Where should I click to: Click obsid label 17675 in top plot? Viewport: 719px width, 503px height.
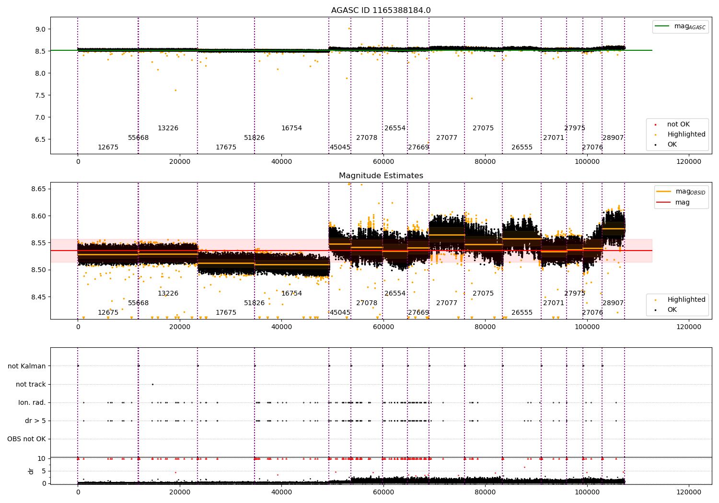click(226, 148)
